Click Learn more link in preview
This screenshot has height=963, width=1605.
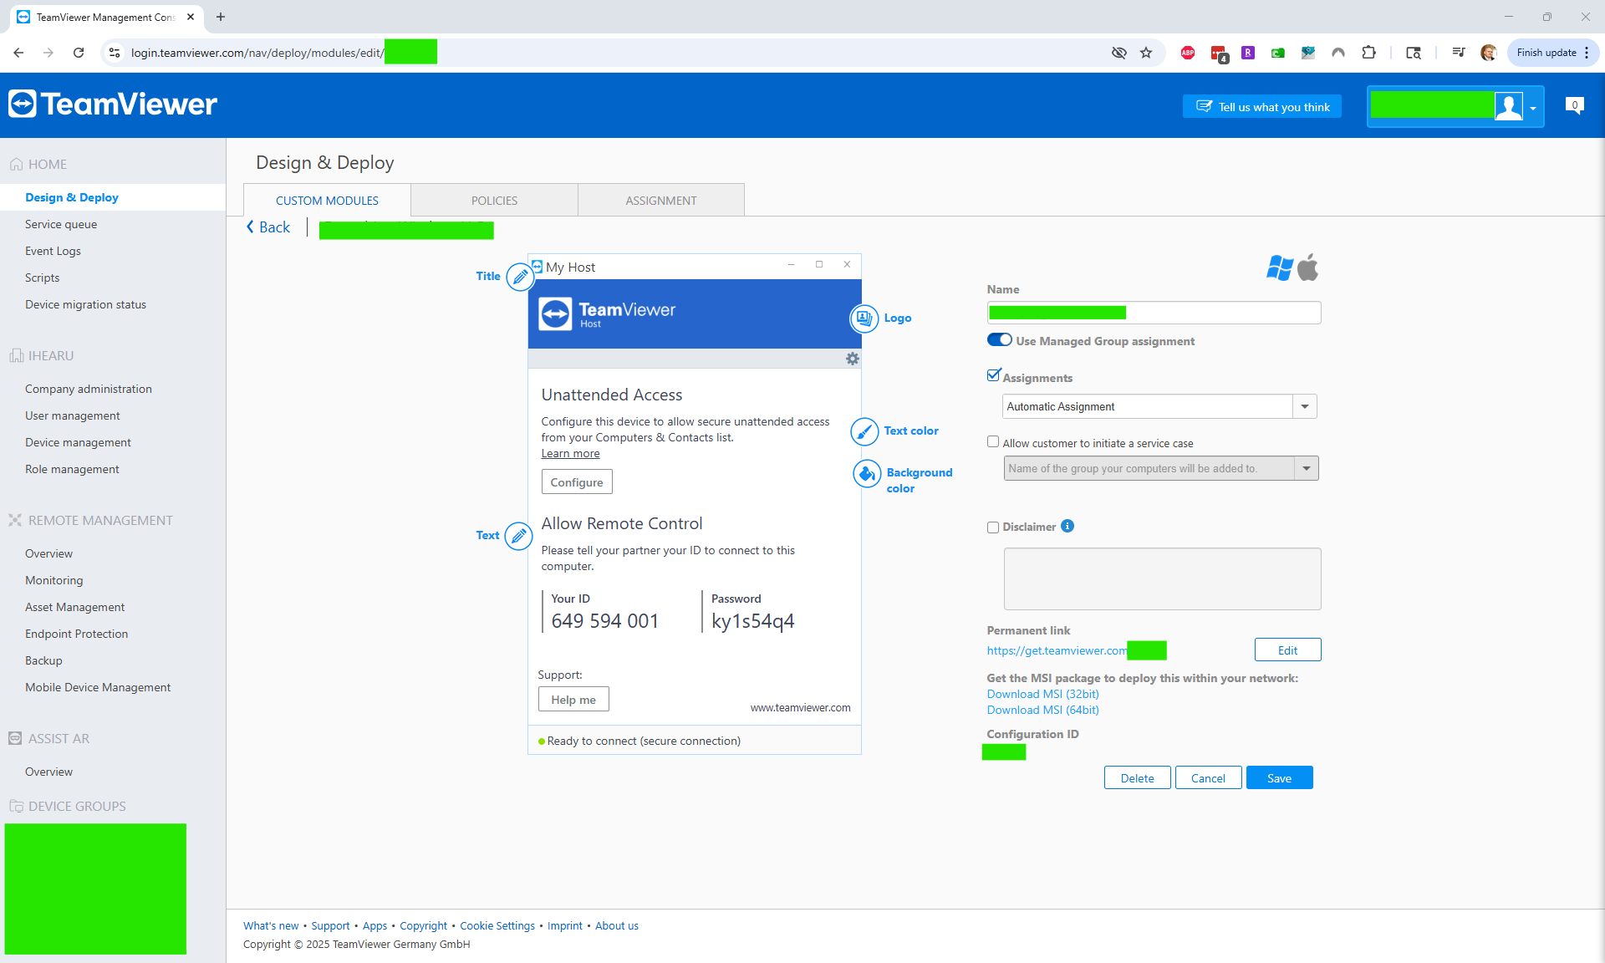[570, 453]
